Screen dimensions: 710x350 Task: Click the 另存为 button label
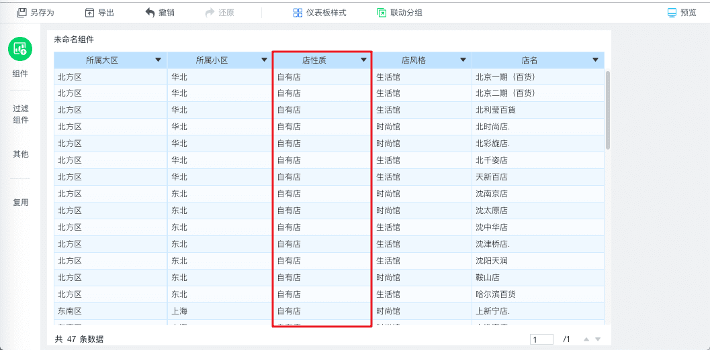(x=42, y=13)
